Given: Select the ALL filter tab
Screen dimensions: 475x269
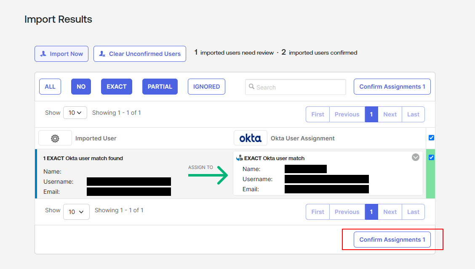Looking at the screenshot, I should pyautogui.click(x=50, y=87).
